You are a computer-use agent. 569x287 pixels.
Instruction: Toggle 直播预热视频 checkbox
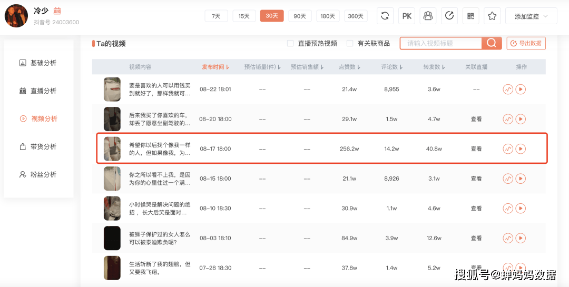coord(290,44)
